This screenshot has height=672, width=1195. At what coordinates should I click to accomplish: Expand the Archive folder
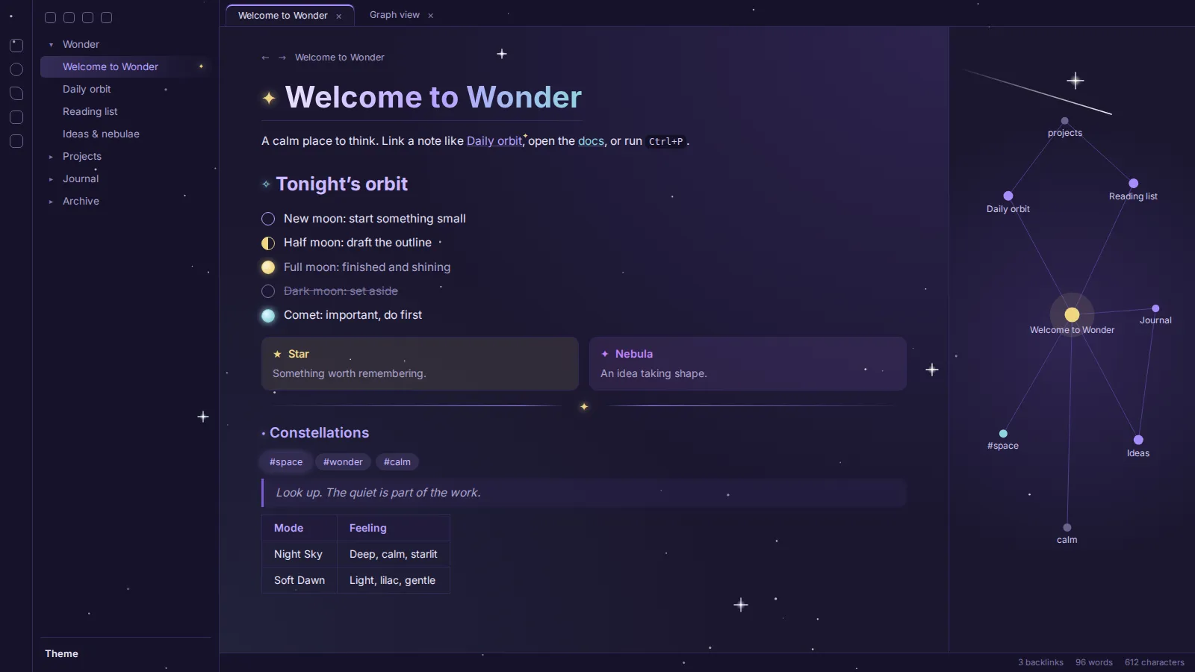51,202
